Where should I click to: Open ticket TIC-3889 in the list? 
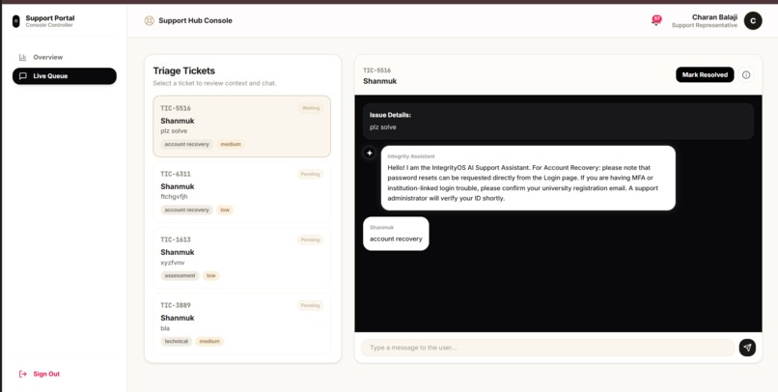[241, 323]
